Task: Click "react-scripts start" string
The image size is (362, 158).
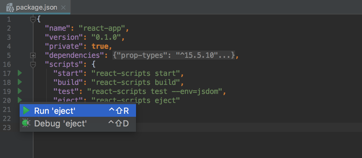Action: [x=136, y=73]
